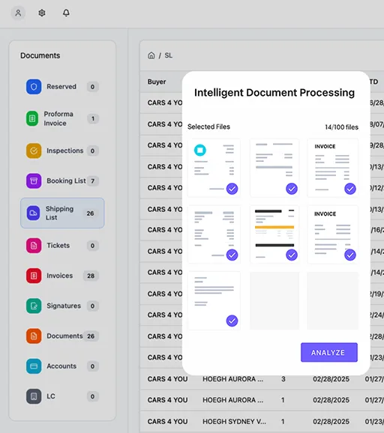Click the Intelligent Document Processing title

pyautogui.click(x=274, y=93)
